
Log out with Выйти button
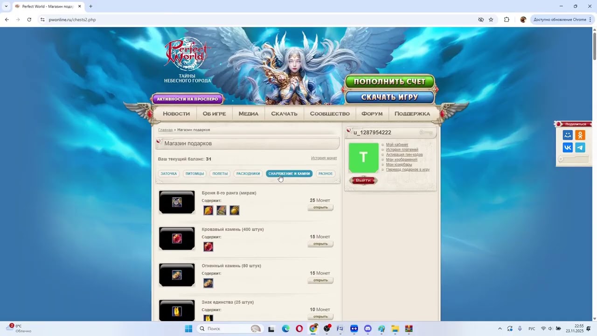363,181
